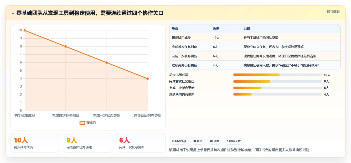This screenshot has width=351, height=163.
Task: Click the 连续两周仍有更新 progress bar
Action: 277,94
